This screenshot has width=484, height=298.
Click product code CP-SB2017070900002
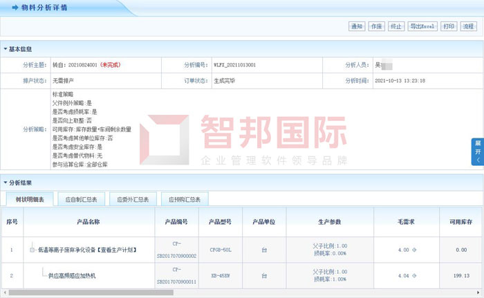176,250
